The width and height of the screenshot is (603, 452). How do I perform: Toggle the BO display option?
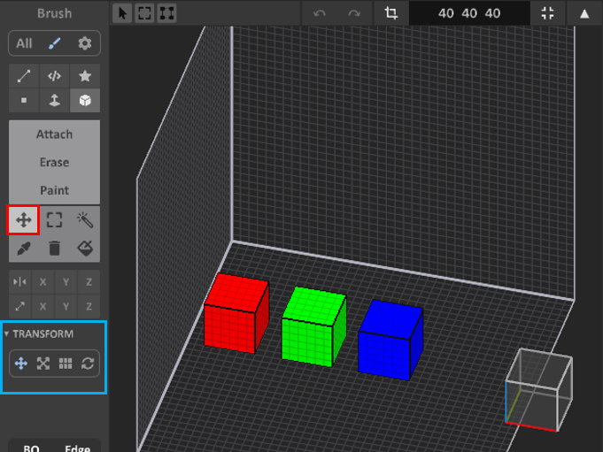click(31, 448)
